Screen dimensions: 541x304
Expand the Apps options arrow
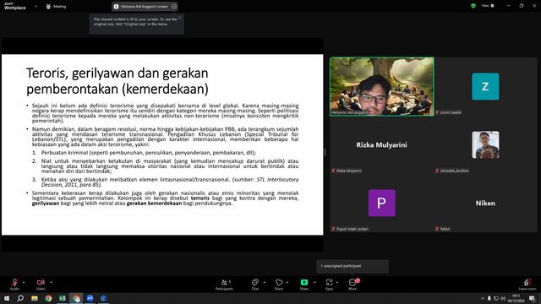pos(337,282)
